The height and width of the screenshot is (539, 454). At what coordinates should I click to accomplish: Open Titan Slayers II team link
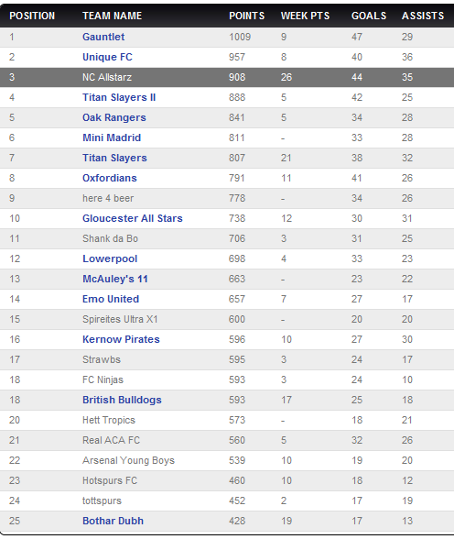[119, 97]
